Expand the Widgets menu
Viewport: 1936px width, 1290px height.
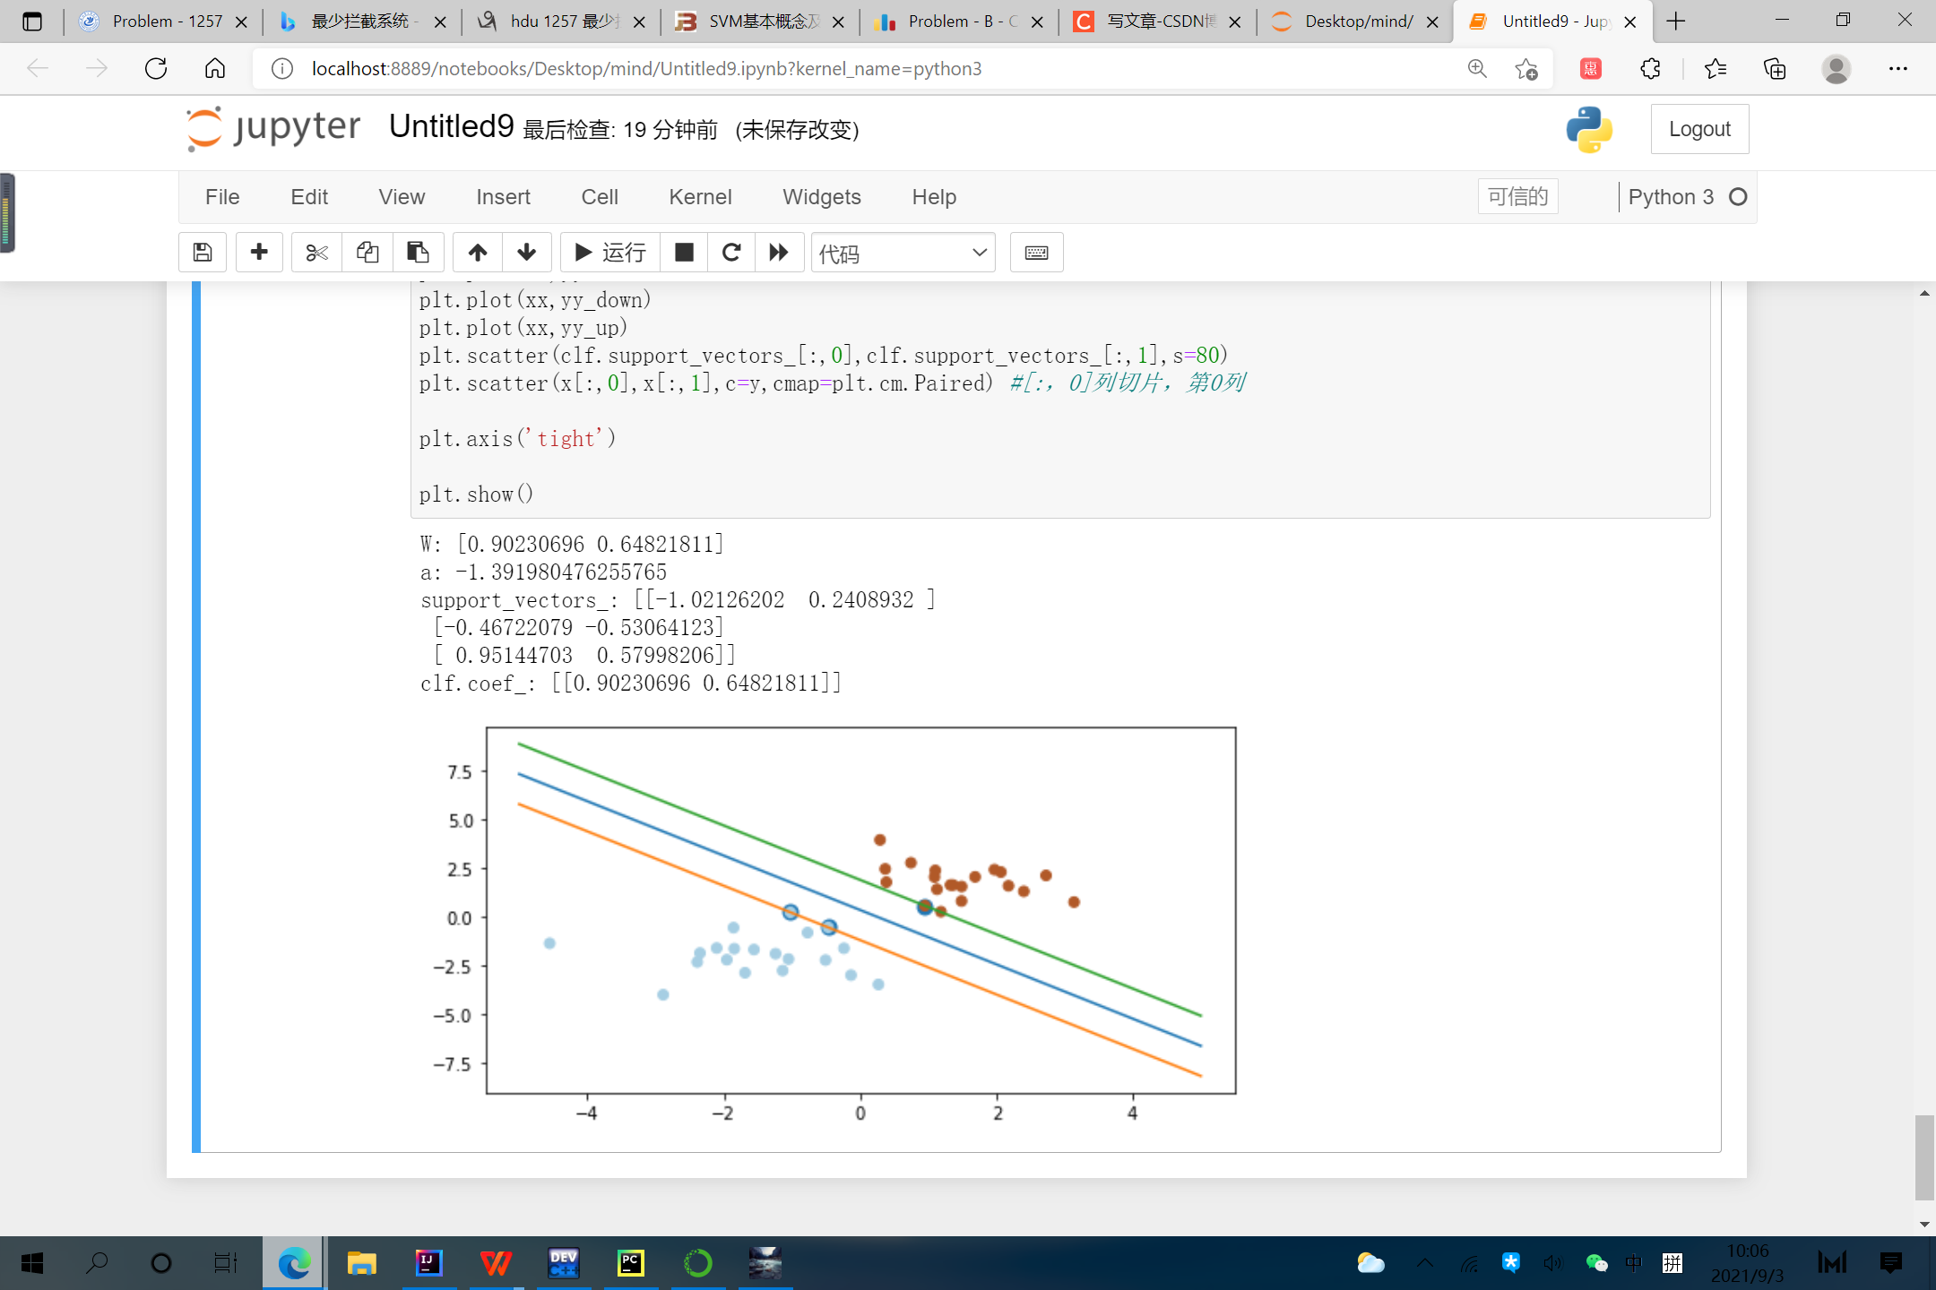821,197
